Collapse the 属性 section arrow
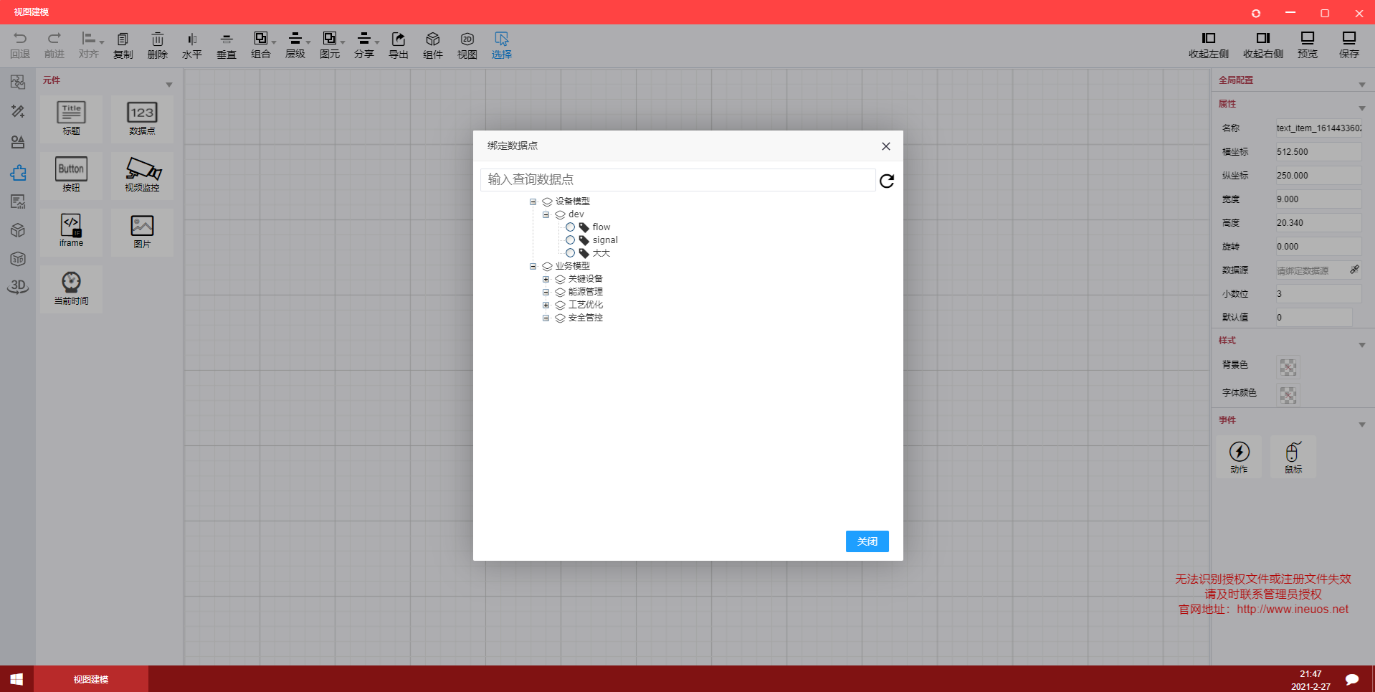Image resolution: width=1375 pixels, height=692 pixels. point(1362,108)
